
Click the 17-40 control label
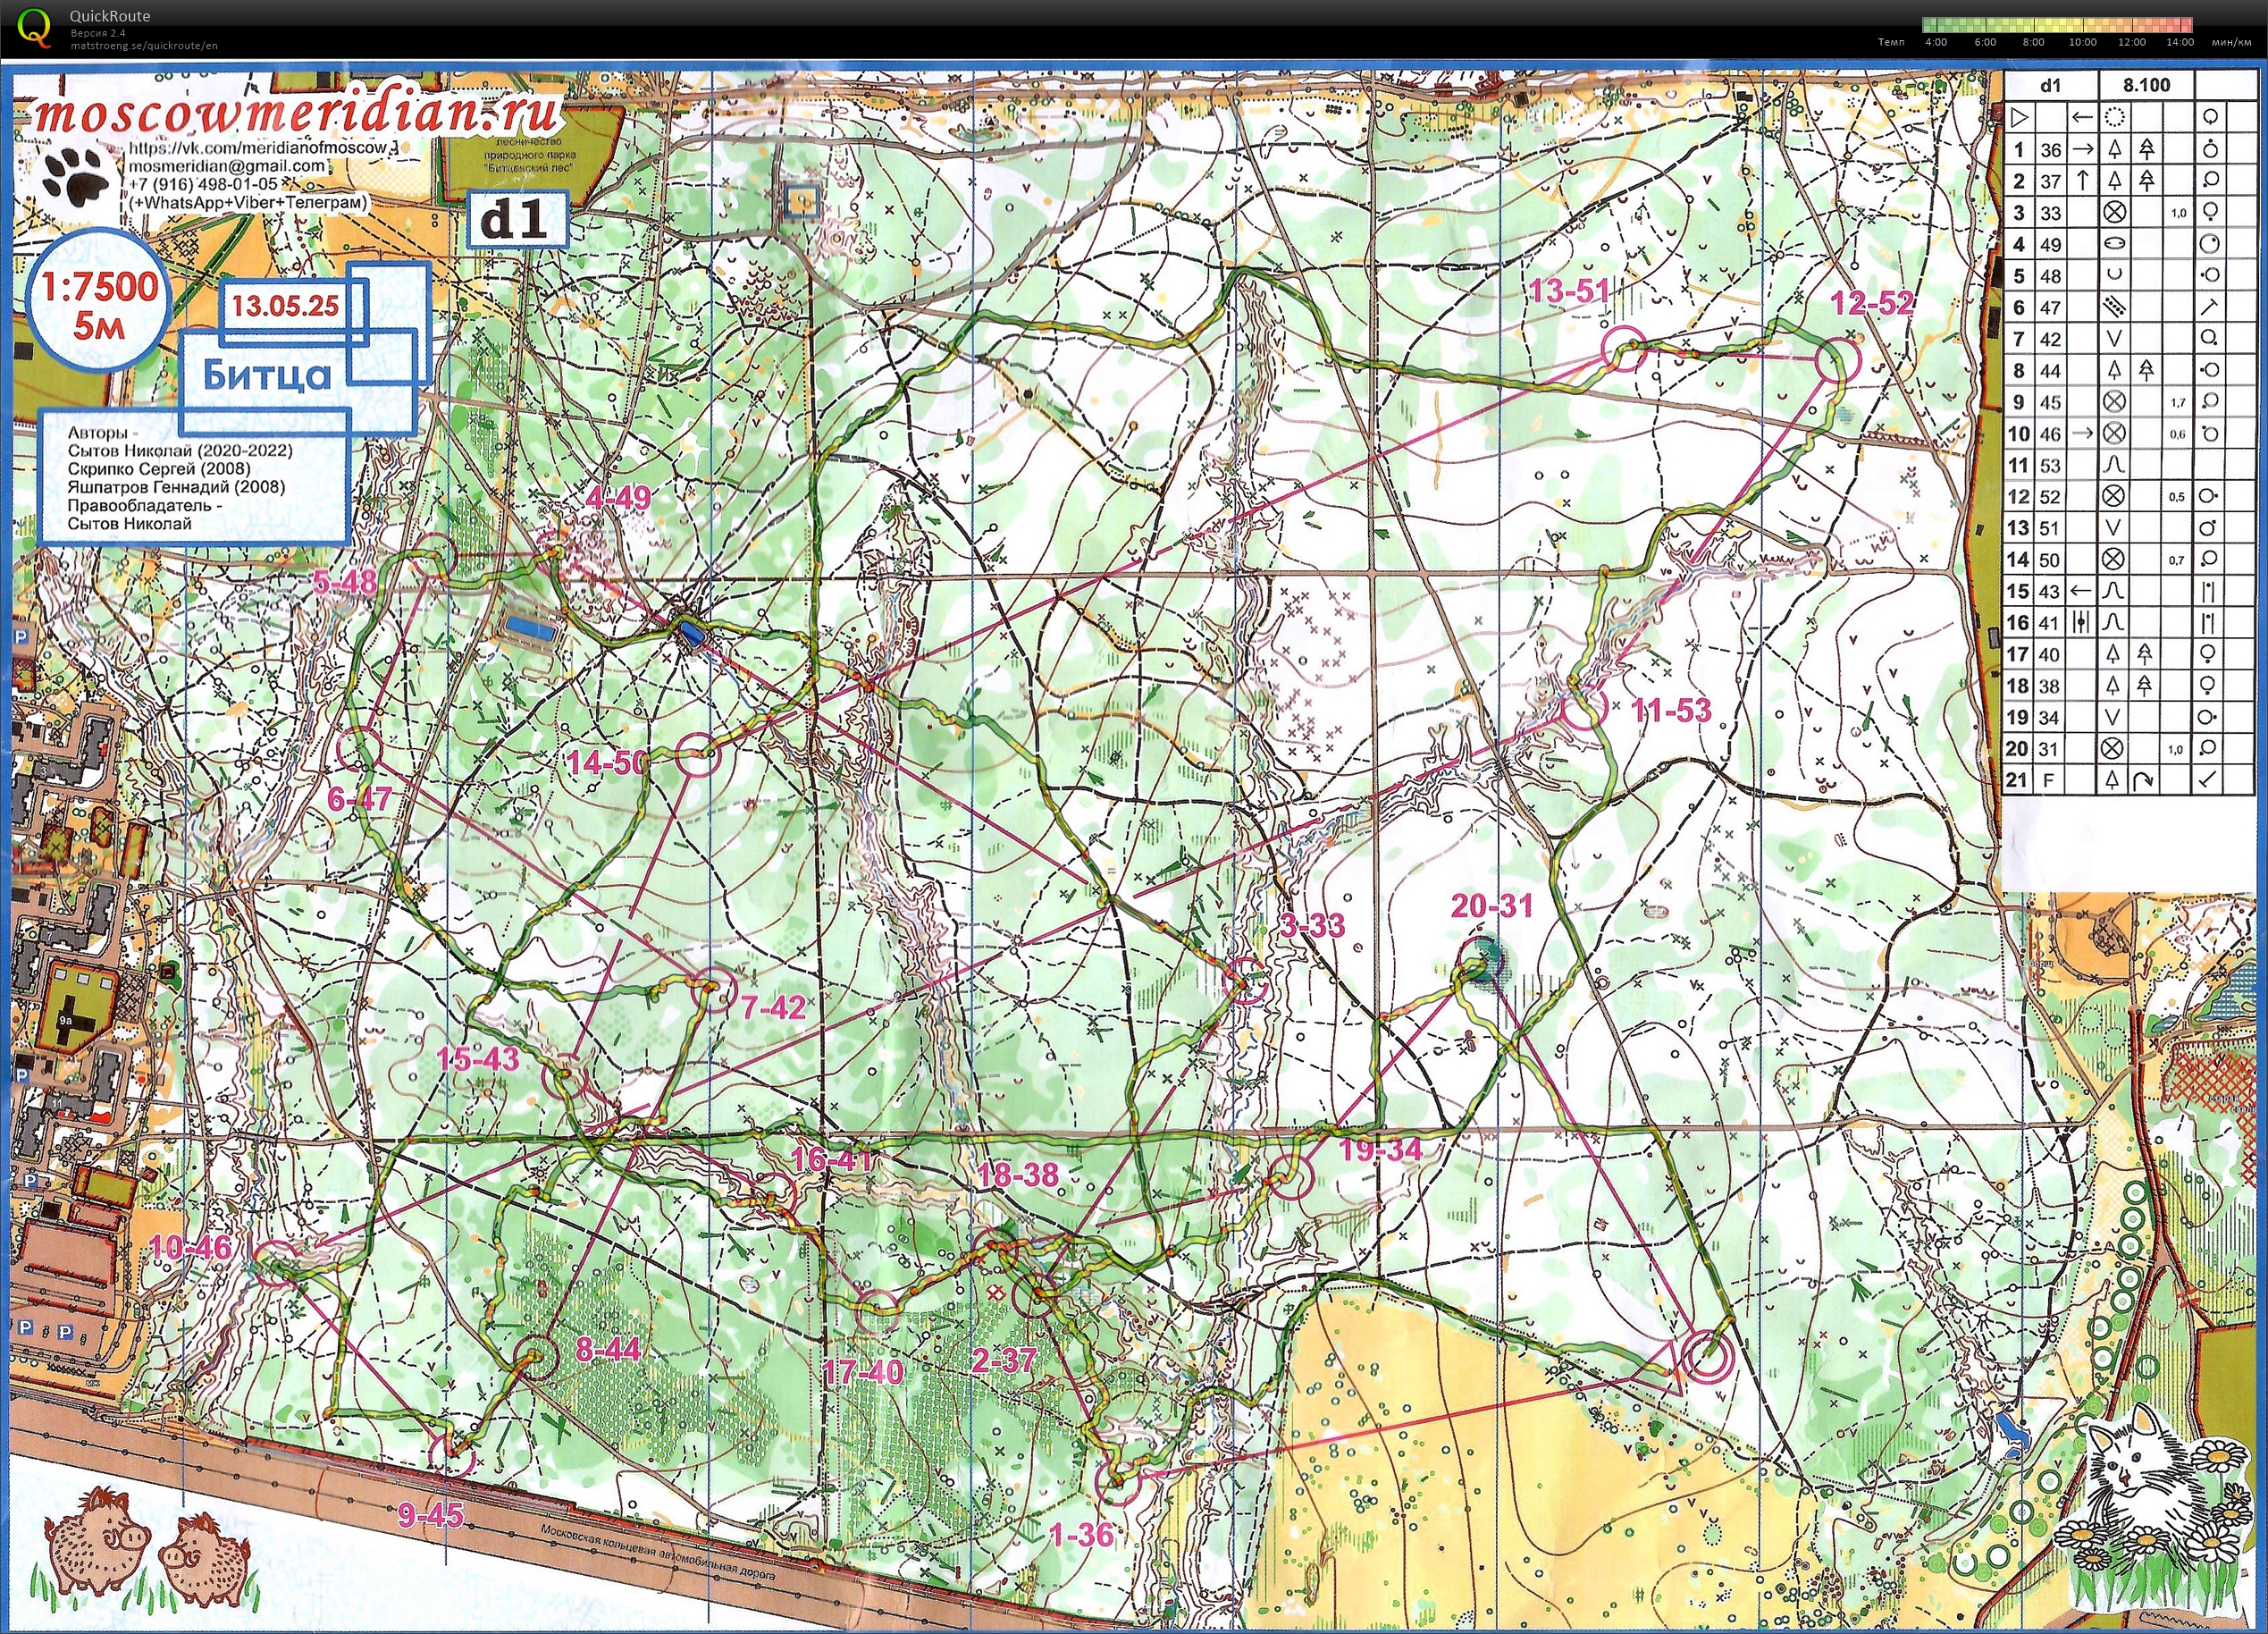(863, 1372)
